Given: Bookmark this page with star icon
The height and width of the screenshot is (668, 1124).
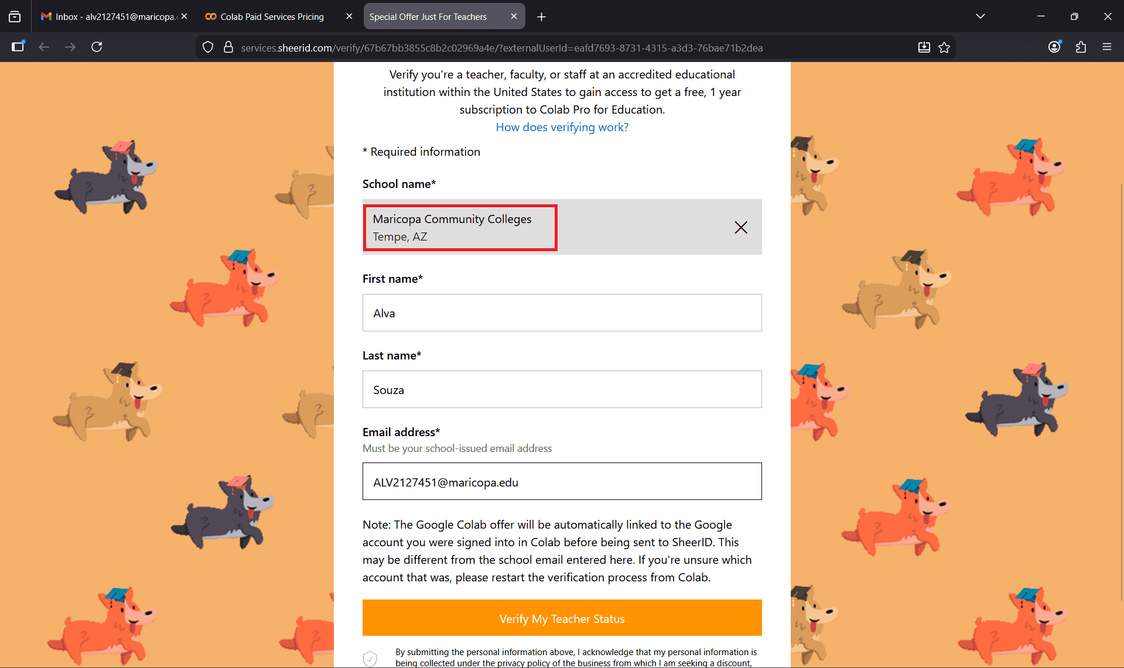Looking at the screenshot, I should pos(944,47).
